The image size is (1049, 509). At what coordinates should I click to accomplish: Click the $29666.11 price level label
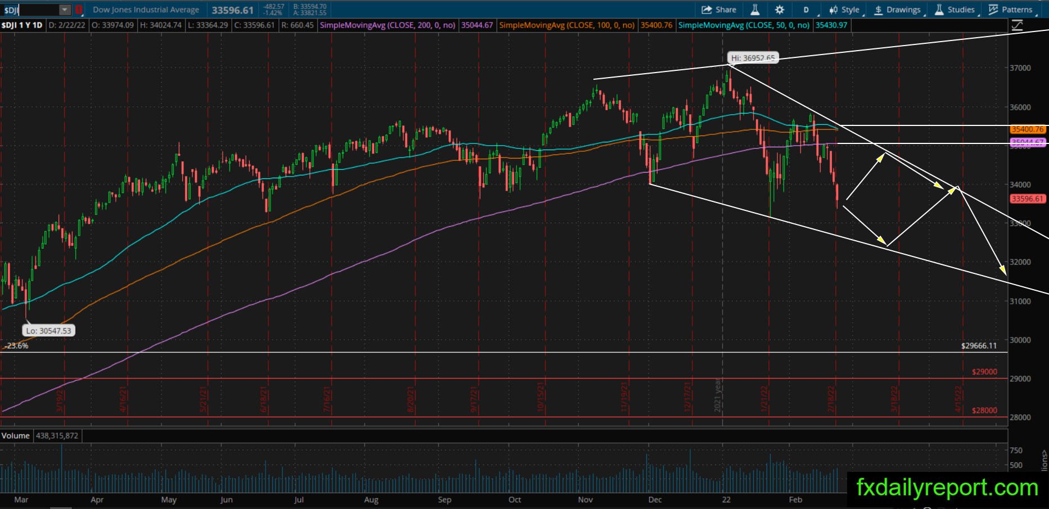(979, 346)
